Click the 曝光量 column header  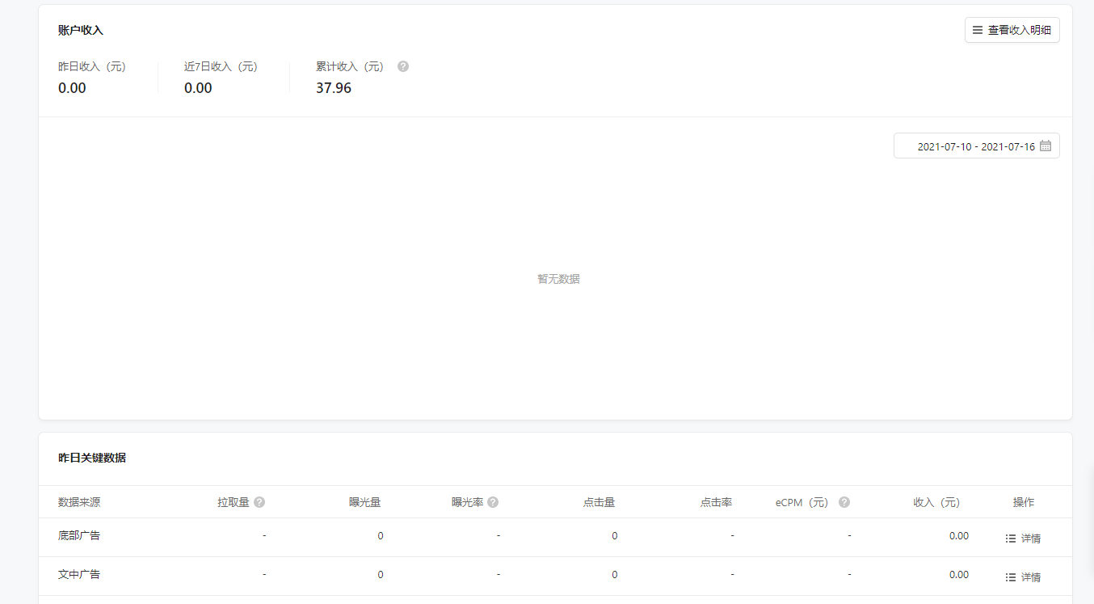click(364, 502)
